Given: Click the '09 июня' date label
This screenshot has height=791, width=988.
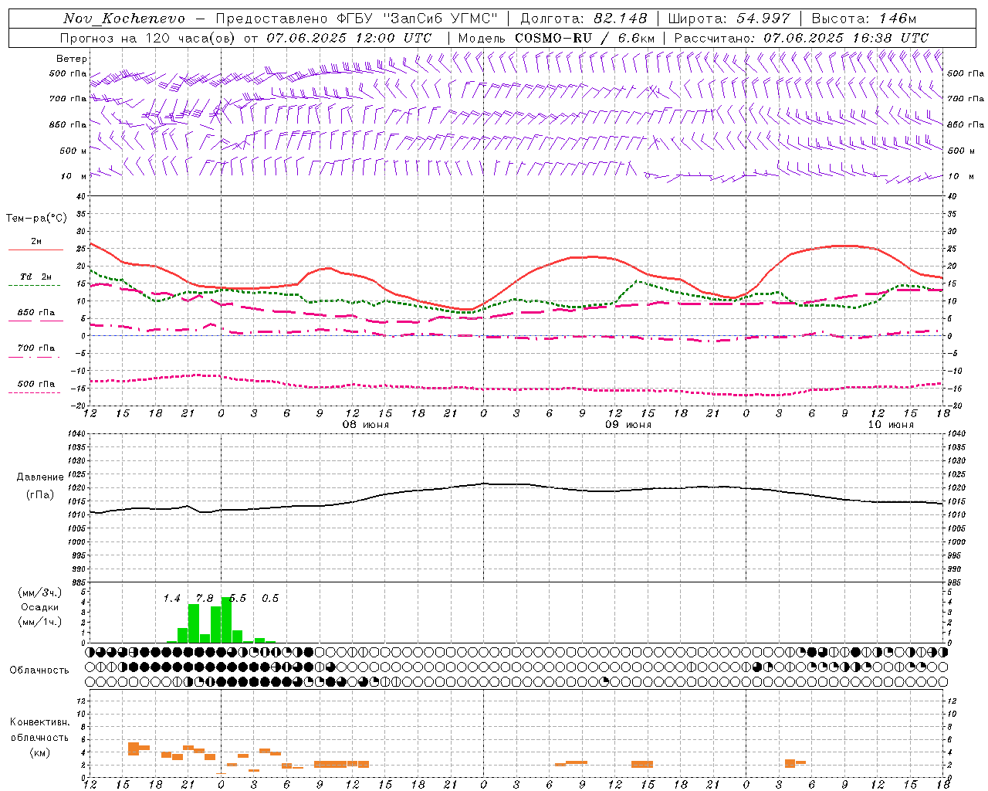Looking at the screenshot, I should click(628, 424).
